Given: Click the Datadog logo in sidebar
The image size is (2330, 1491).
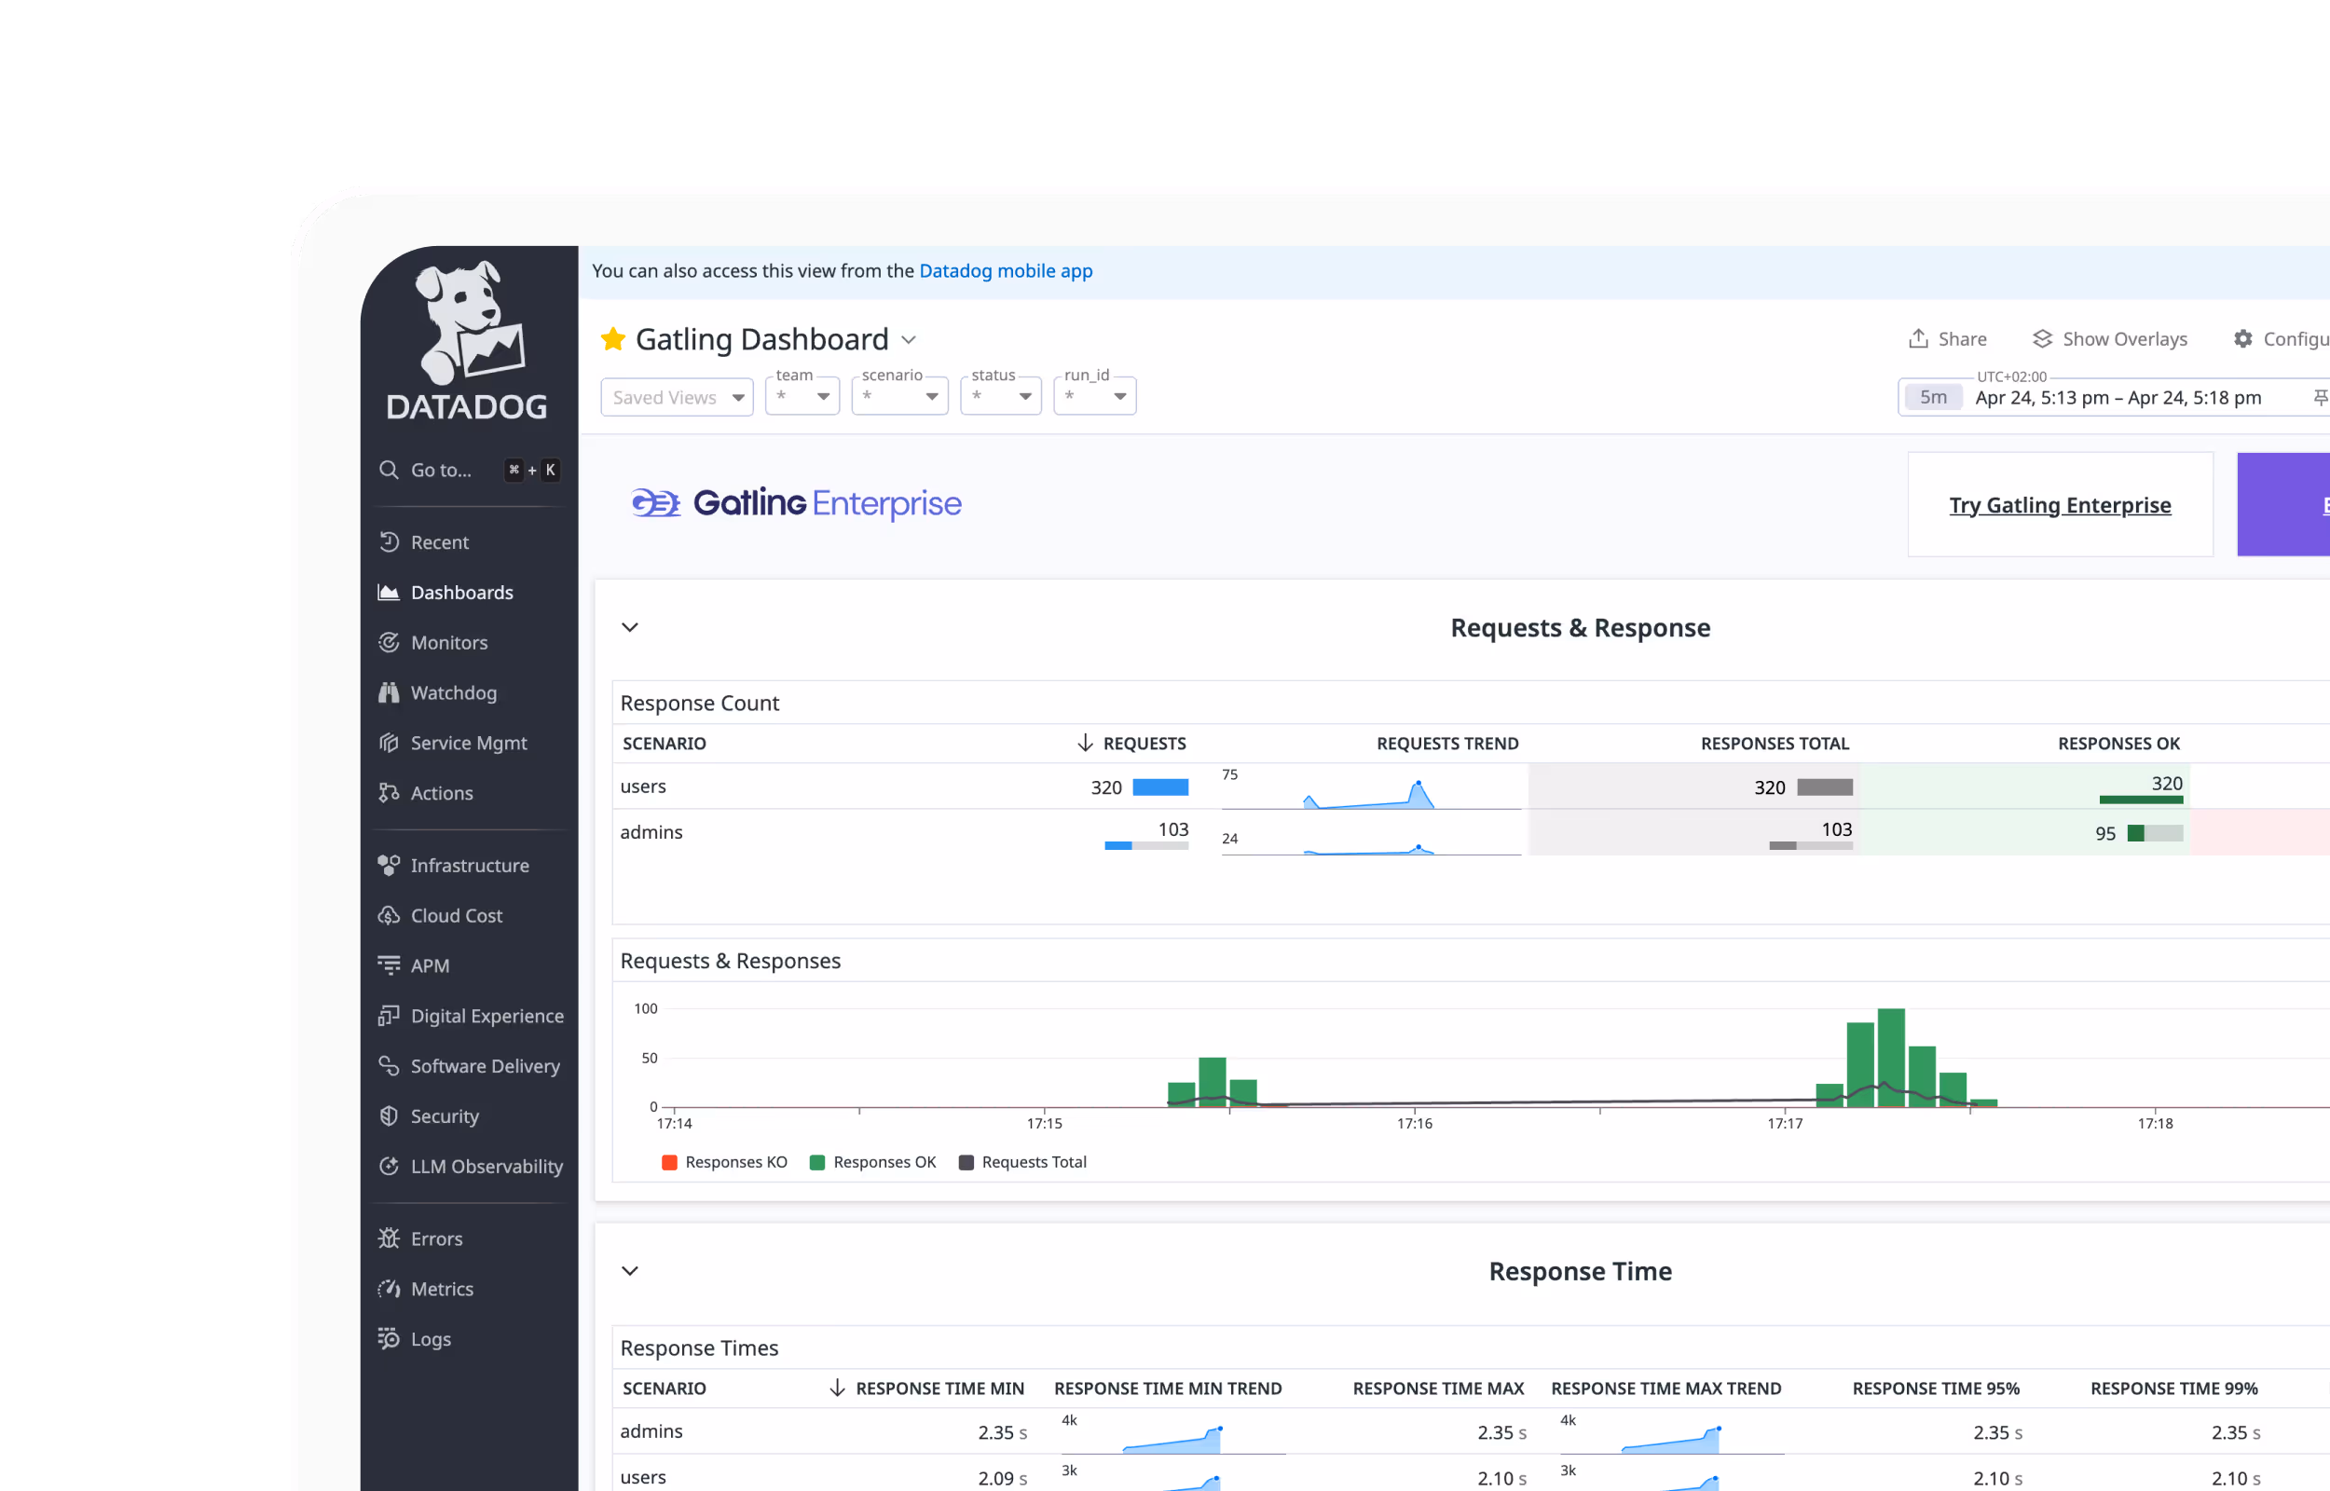Looking at the screenshot, I should coord(468,340).
